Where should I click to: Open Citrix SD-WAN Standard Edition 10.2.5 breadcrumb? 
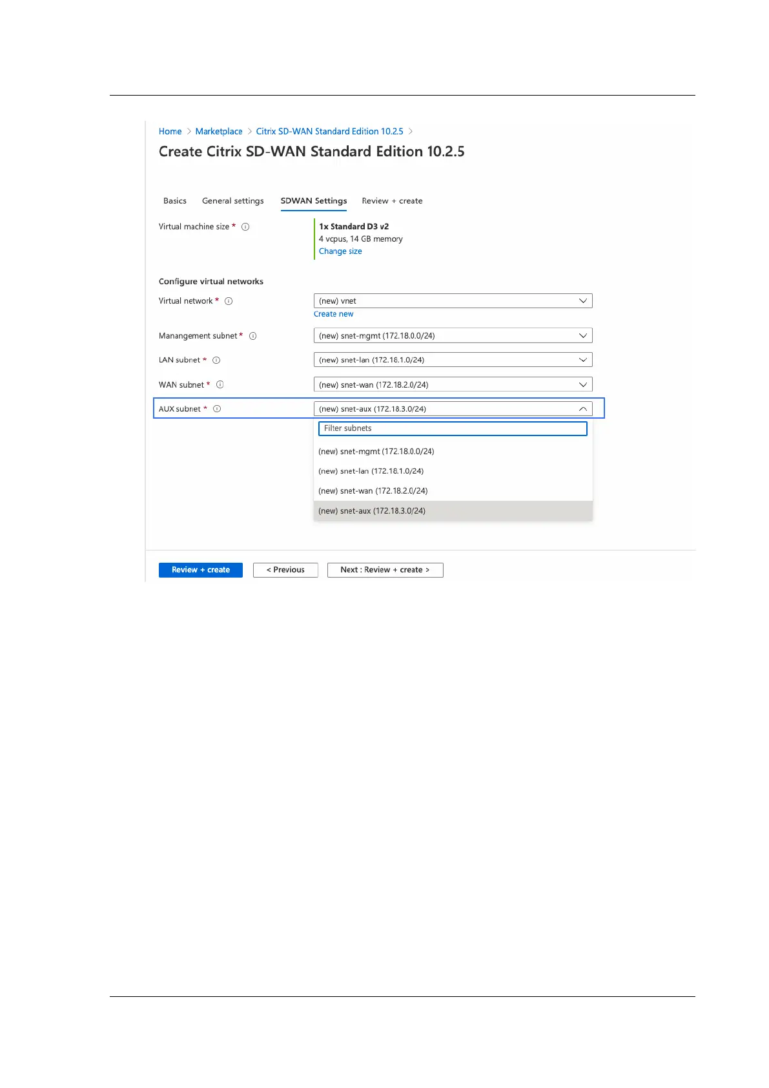point(329,131)
